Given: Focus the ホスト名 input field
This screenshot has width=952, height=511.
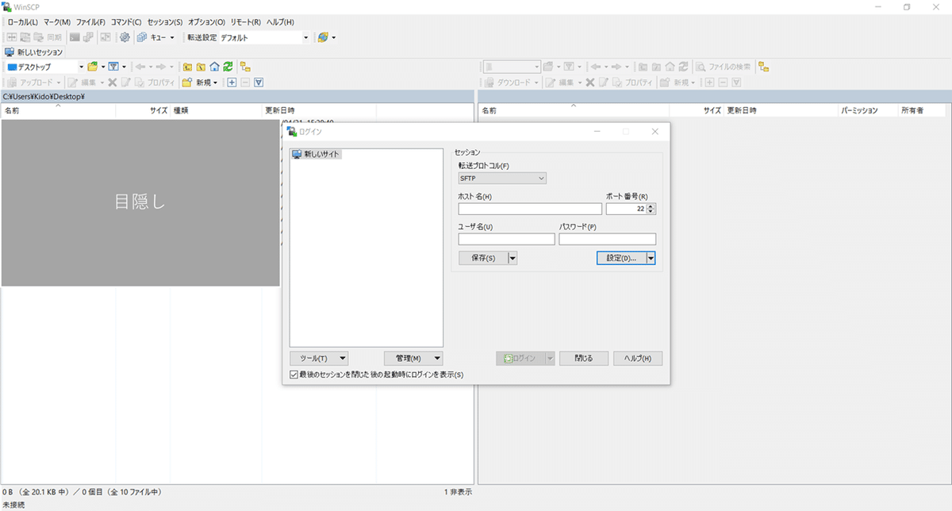Looking at the screenshot, I should pyautogui.click(x=530, y=209).
